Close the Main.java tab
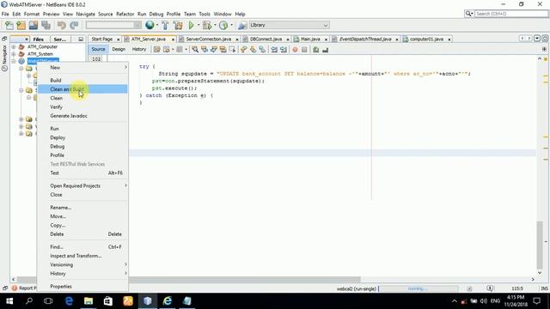550x309 pixels. point(326,39)
